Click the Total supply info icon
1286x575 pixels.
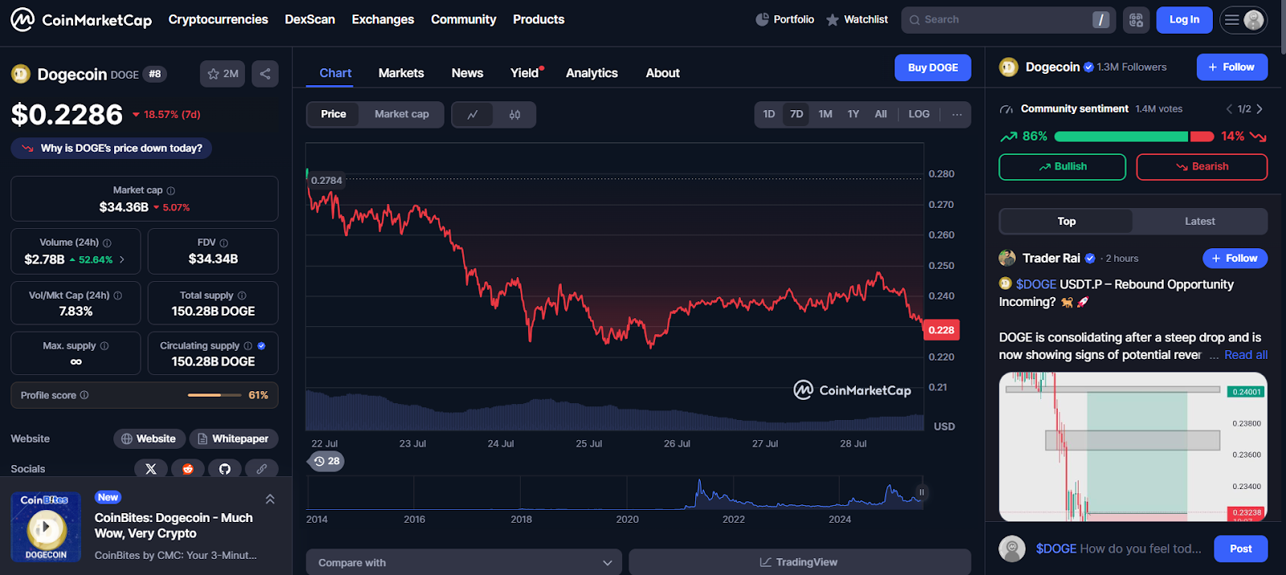[242, 296]
